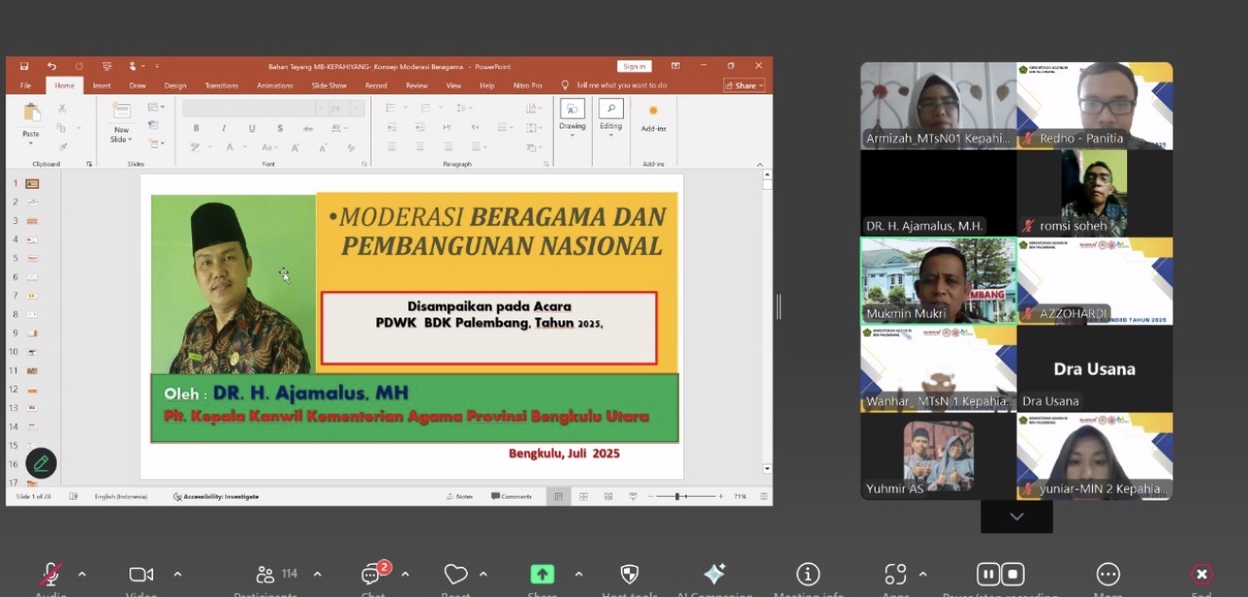Image resolution: width=1248 pixels, height=597 pixels.
Task: Open Zoom's AI Companion
Action: (x=715, y=573)
